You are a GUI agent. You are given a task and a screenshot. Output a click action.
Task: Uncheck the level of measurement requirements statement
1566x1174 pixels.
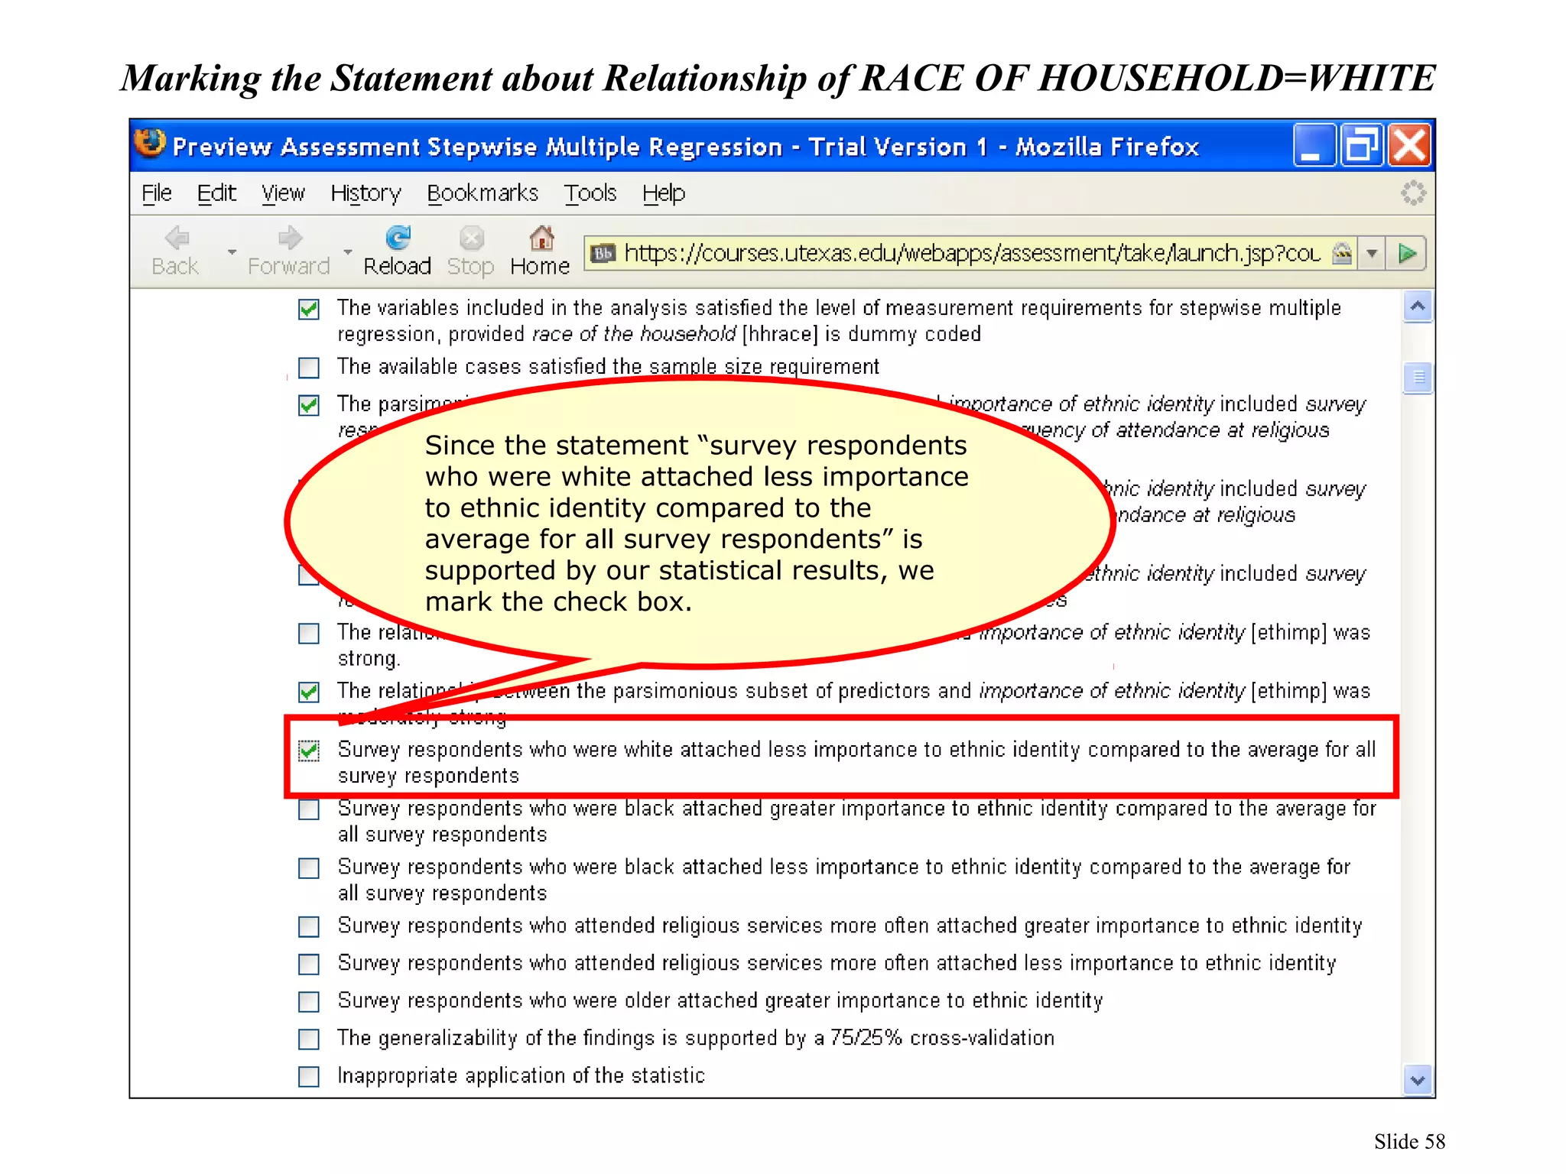309,310
